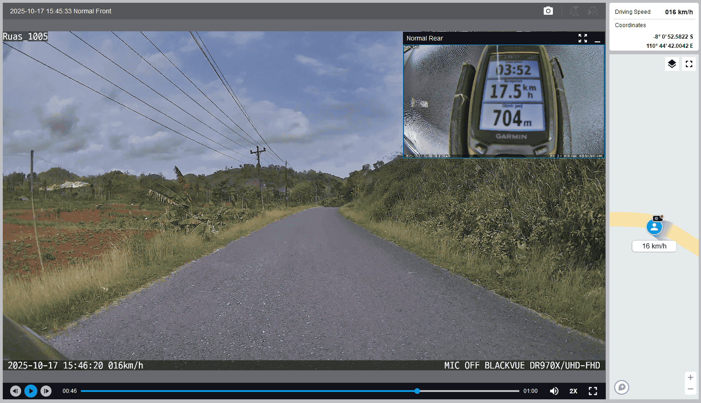The width and height of the screenshot is (701, 403).
Task: Minimize the Normal Rear picture-in-picture
Action: click(x=598, y=39)
